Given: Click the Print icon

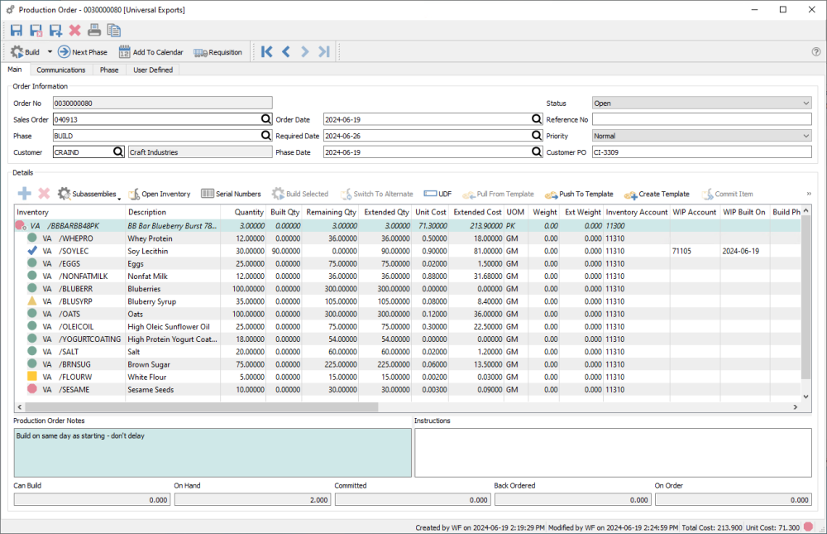Looking at the screenshot, I should [x=94, y=31].
